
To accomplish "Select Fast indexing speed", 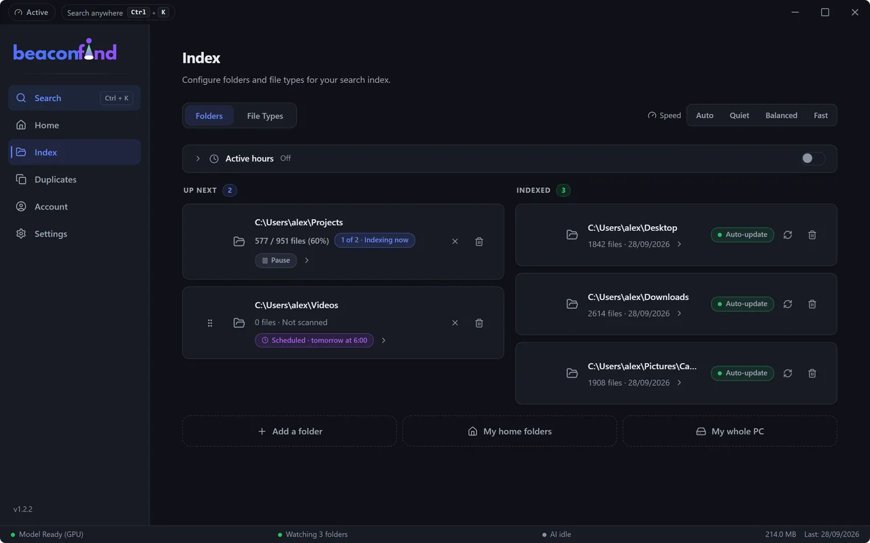I will pyautogui.click(x=821, y=115).
